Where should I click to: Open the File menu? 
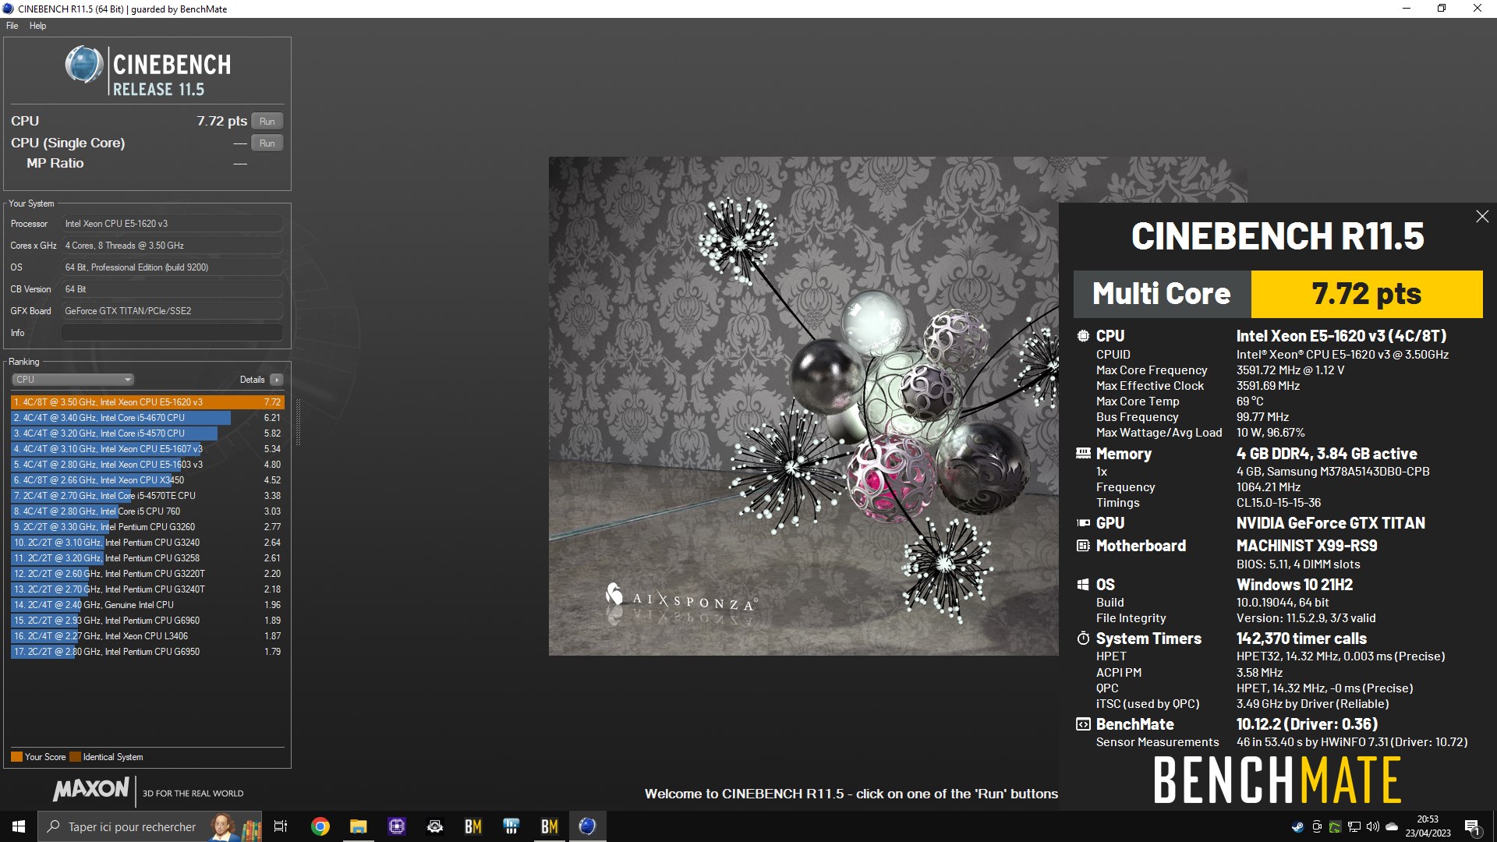click(12, 26)
